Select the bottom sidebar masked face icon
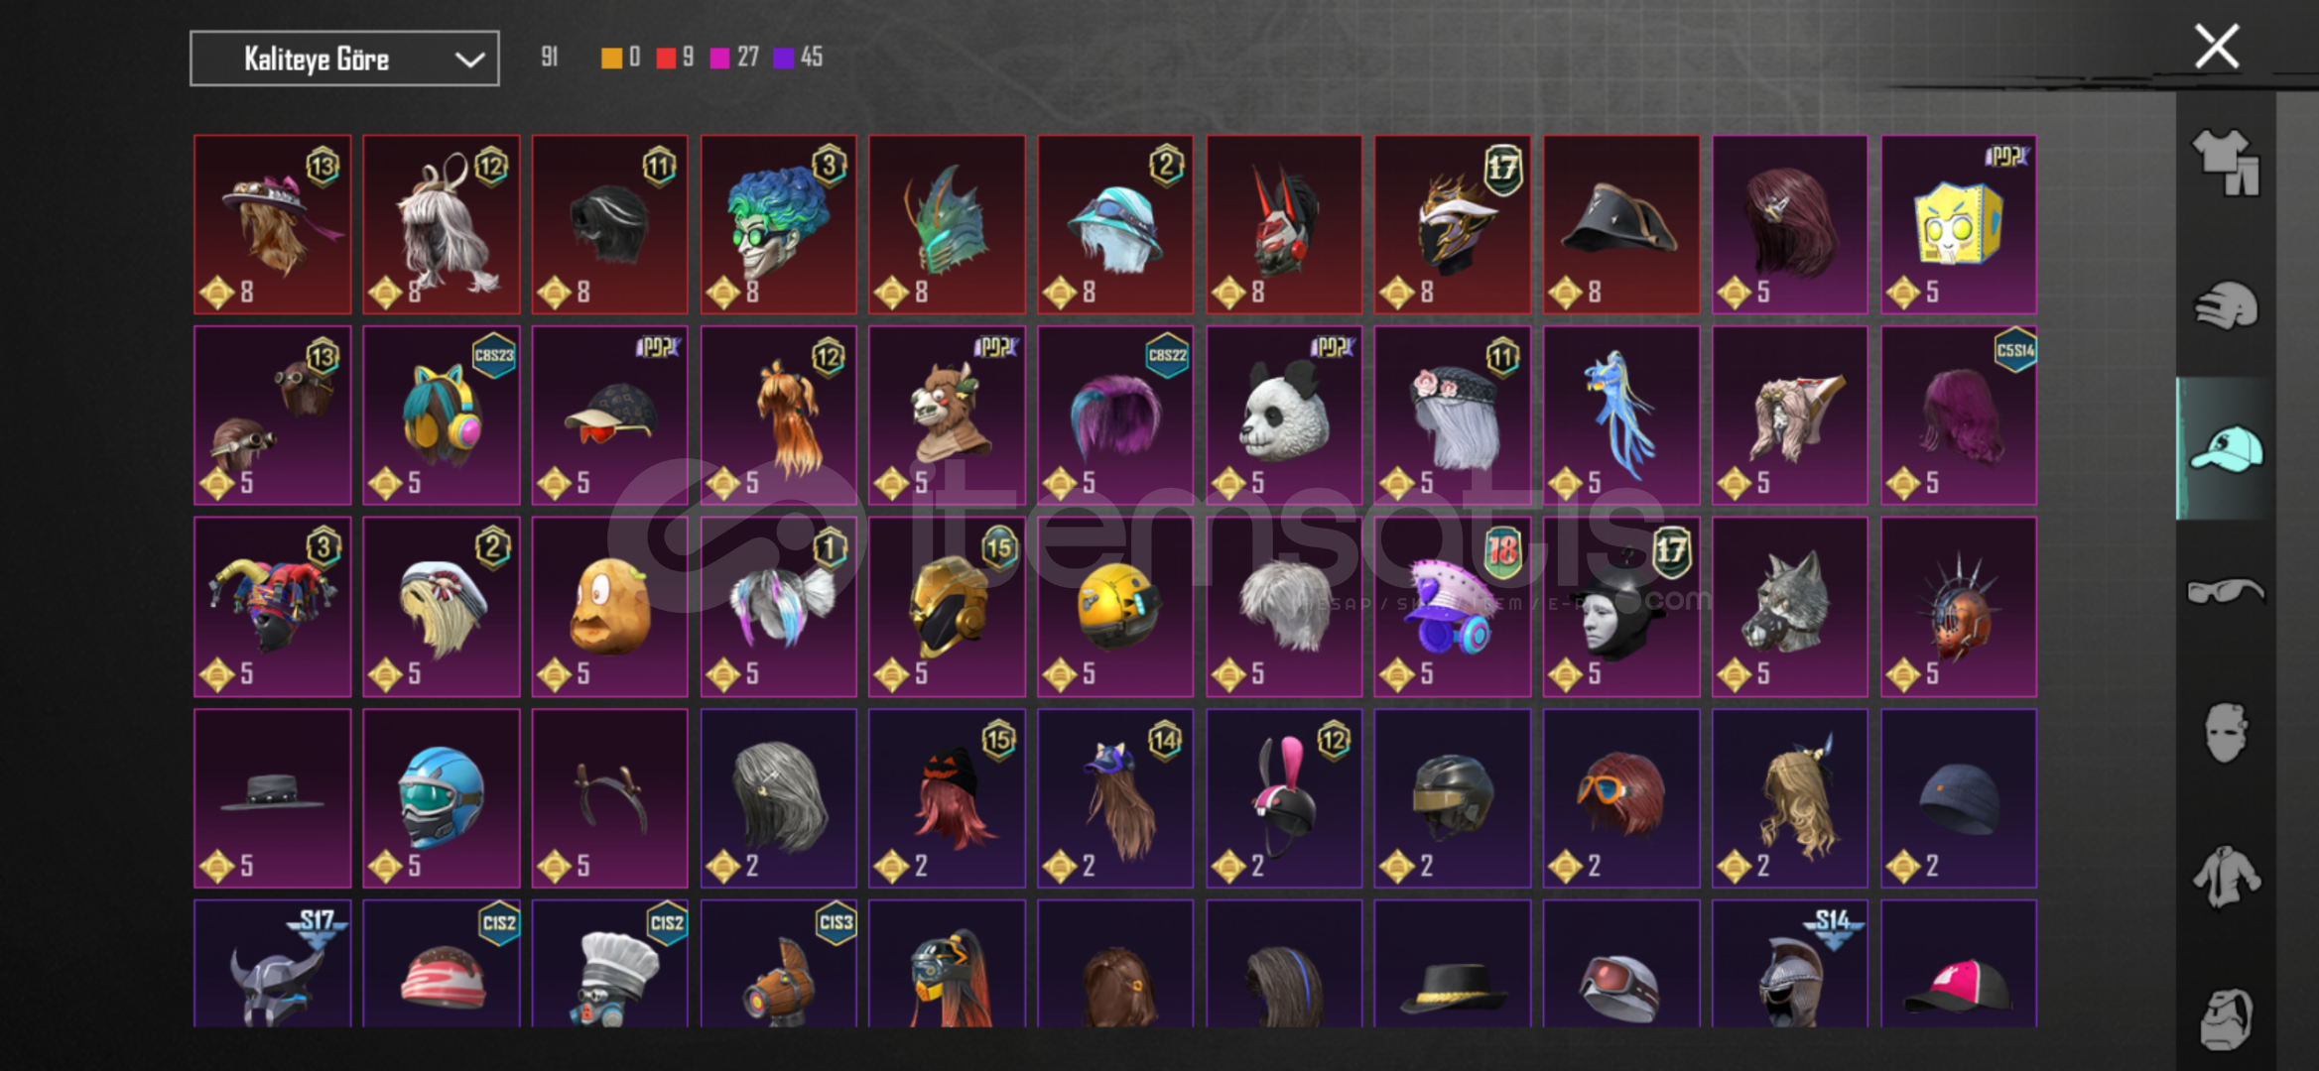 [2226, 1017]
